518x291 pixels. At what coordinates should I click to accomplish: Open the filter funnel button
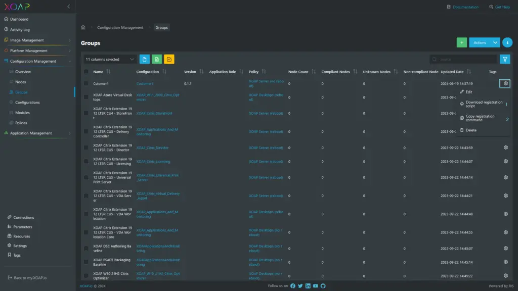[x=505, y=60]
